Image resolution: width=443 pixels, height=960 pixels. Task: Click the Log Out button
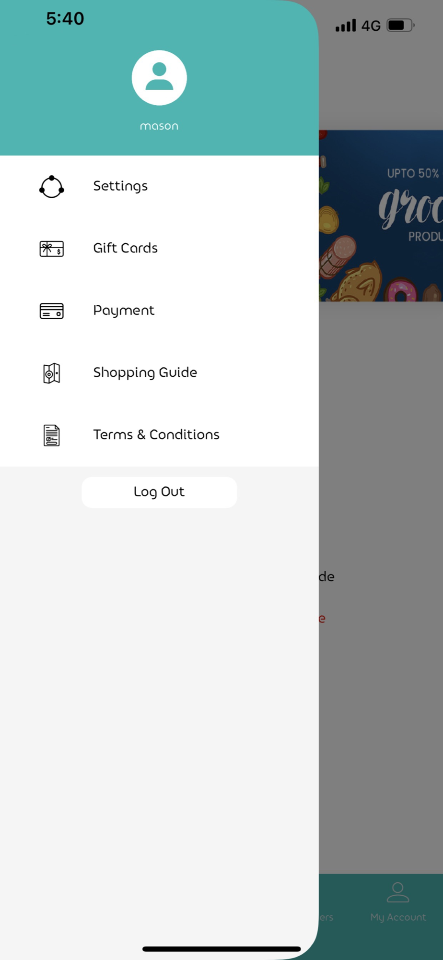click(x=159, y=492)
